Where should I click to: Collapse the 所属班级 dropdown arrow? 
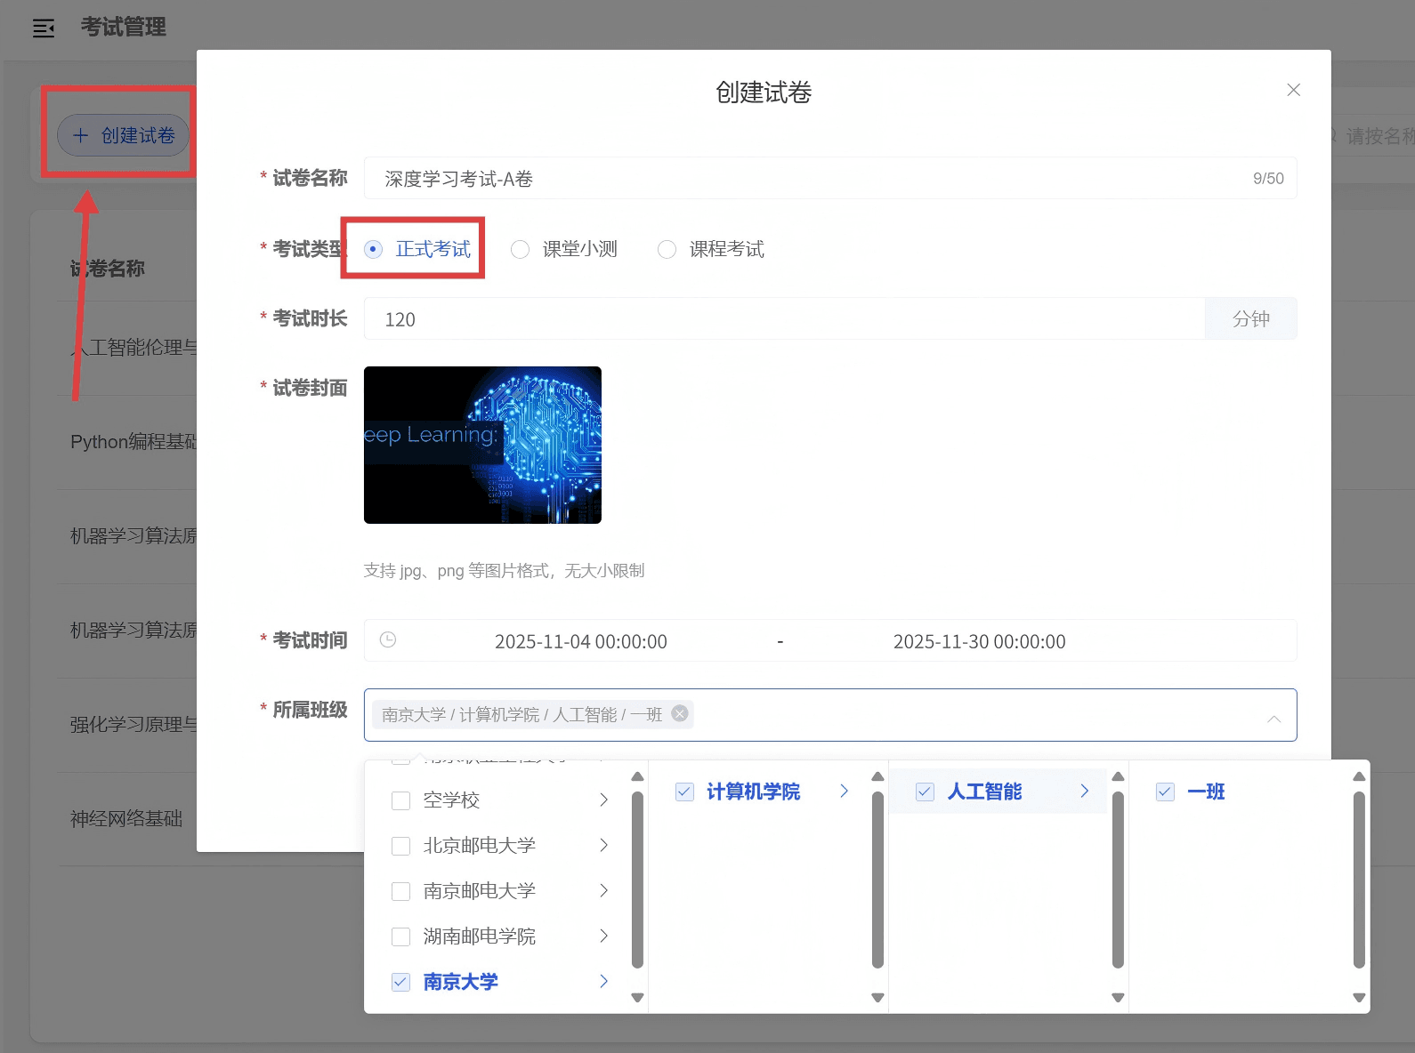point(1273,718)
